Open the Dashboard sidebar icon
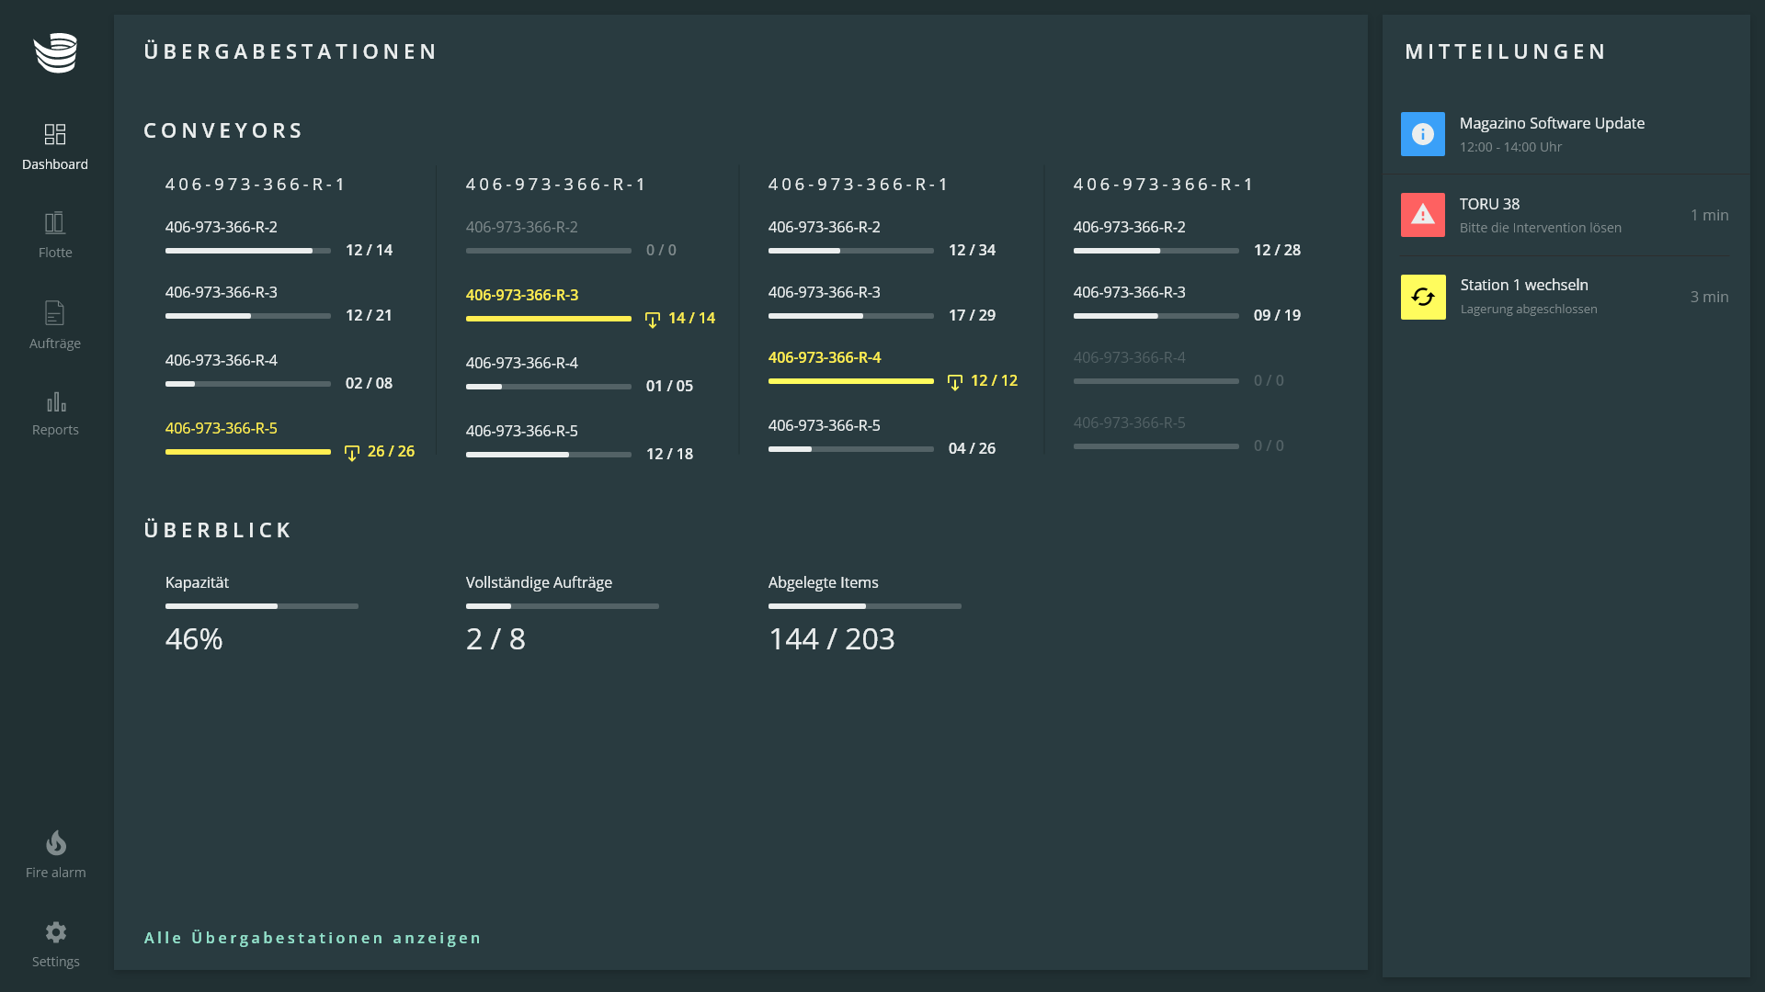1765x992 pixels. pyautogui.click(x=55, y=134)
